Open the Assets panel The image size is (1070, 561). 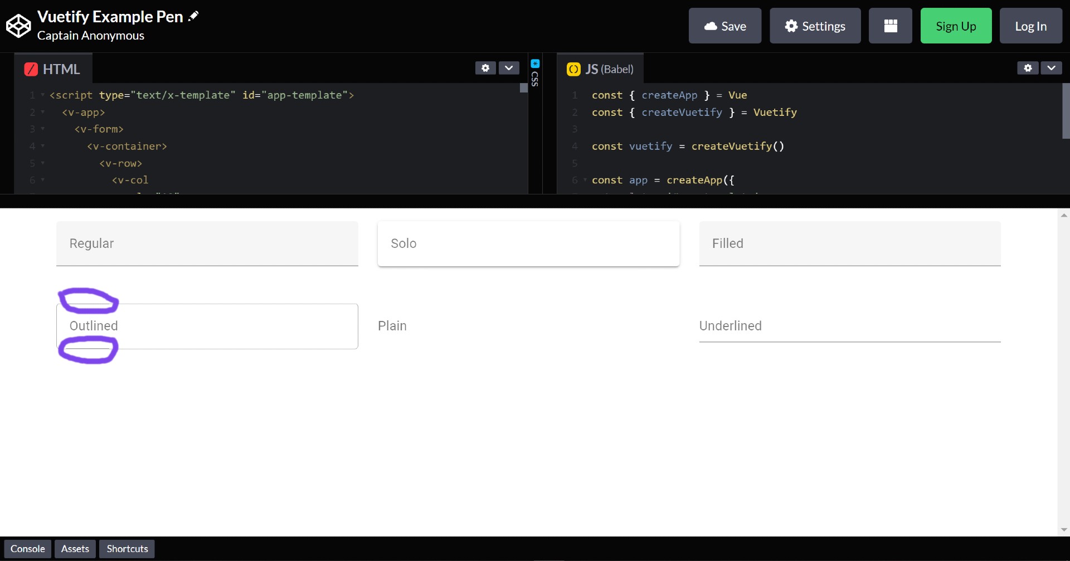[x=75, y=549]
